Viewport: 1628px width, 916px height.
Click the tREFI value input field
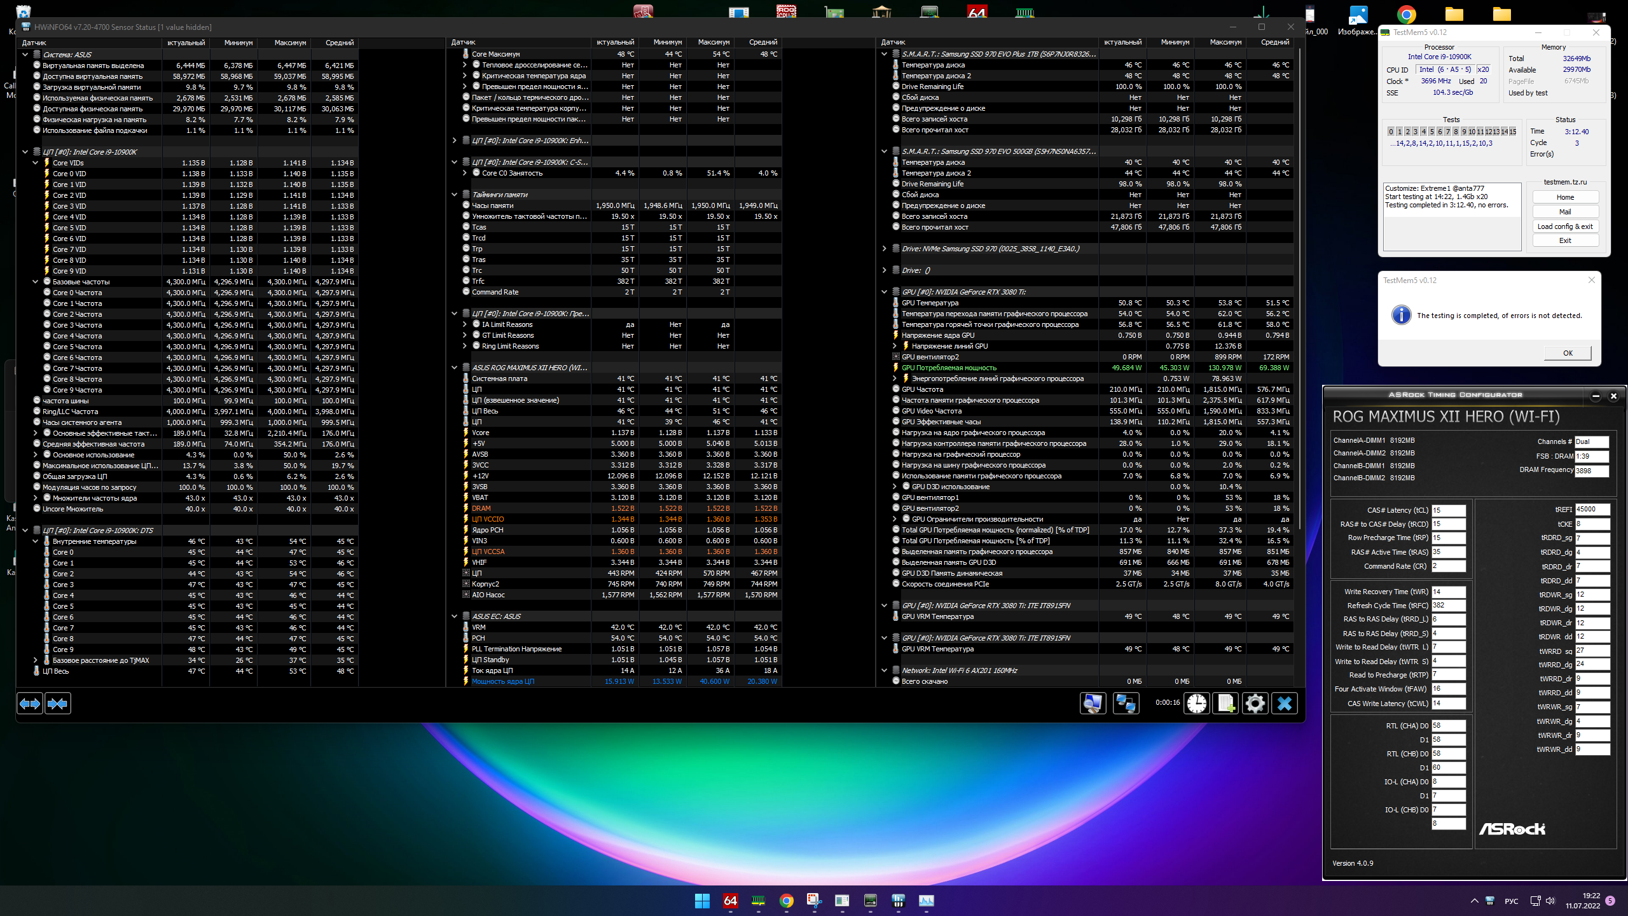[1592, 510]
